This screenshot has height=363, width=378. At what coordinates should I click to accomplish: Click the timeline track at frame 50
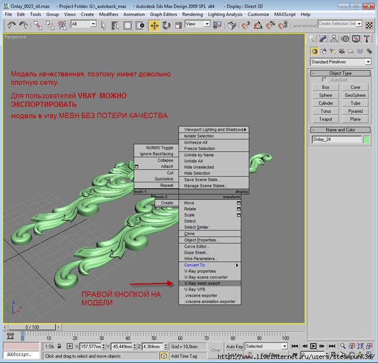click(x=154, y=334)
